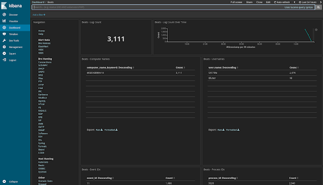Open NIDS navigation link

(x=41, y=53)
